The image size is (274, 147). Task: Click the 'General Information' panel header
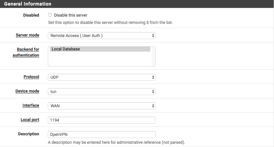point(28,4)
